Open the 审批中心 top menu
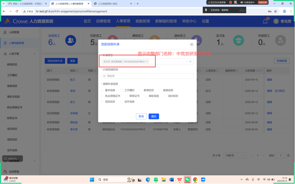 point(189,21)
